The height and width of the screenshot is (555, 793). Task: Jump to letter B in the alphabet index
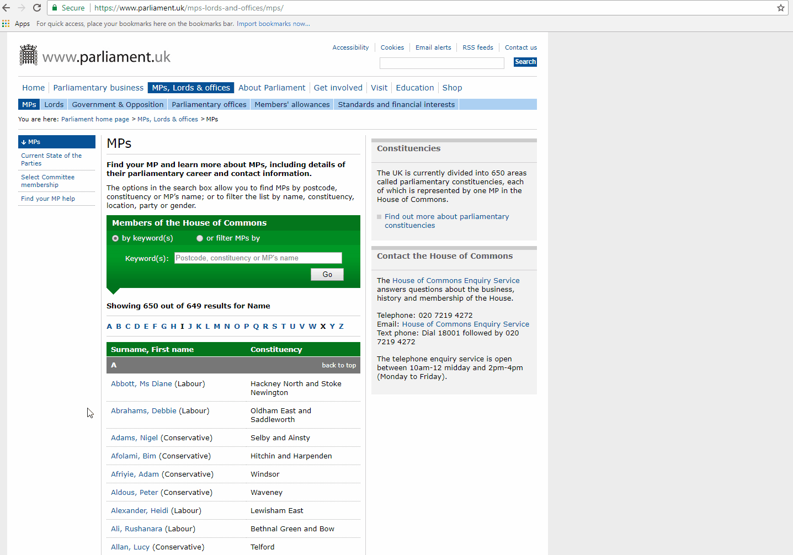(x=119, y=327)
